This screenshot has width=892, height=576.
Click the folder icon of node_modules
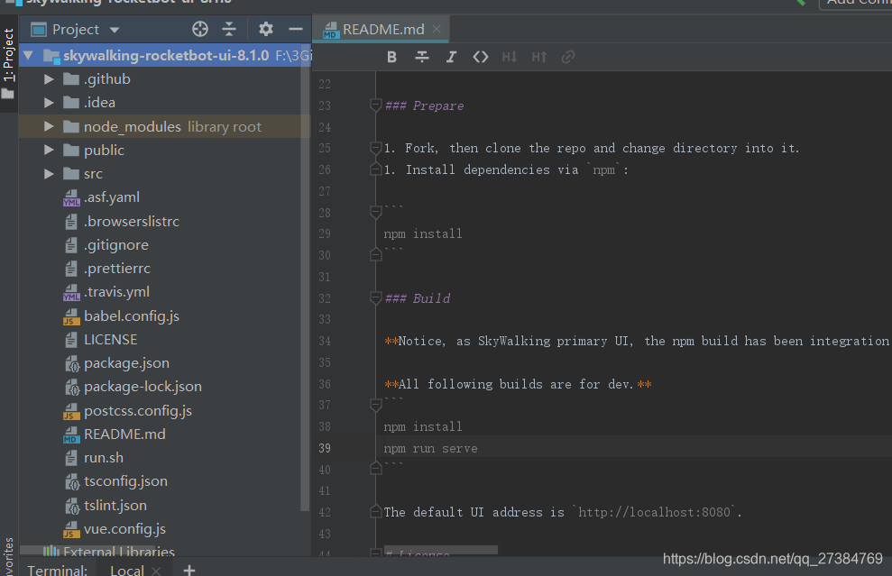pos(71,126)
